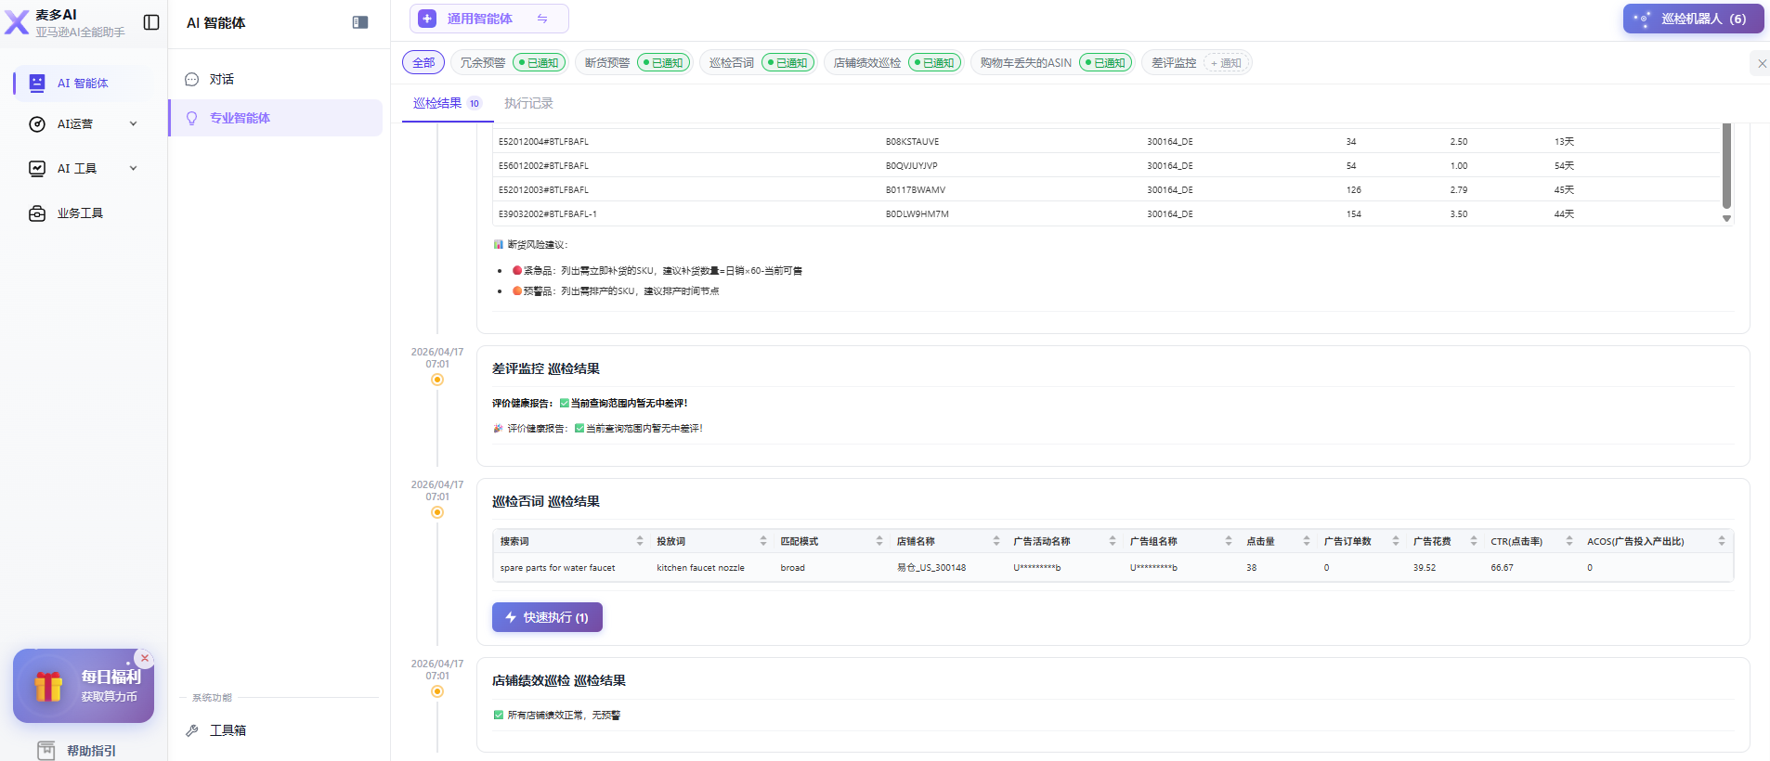Screen dimensions: 1770x761
Task: Toggle 已通知 status for 冗余预警
Action: (x=540, y=63)
